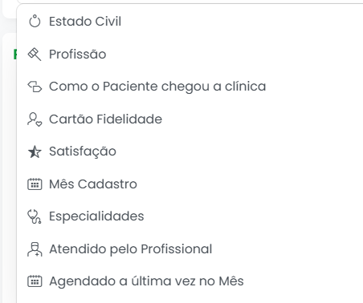
Task: Choose Profissão from the list
Action: [190, 55]
